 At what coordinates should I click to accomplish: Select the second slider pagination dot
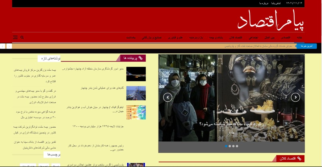(230, 146)
